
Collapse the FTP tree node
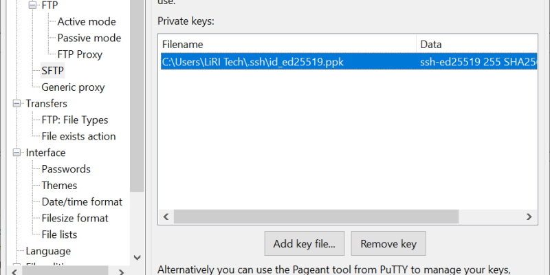(x=32, y=5)
